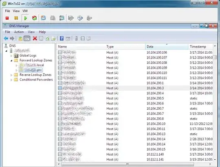Select Global Logs in the tree

[x=28, y=55]
